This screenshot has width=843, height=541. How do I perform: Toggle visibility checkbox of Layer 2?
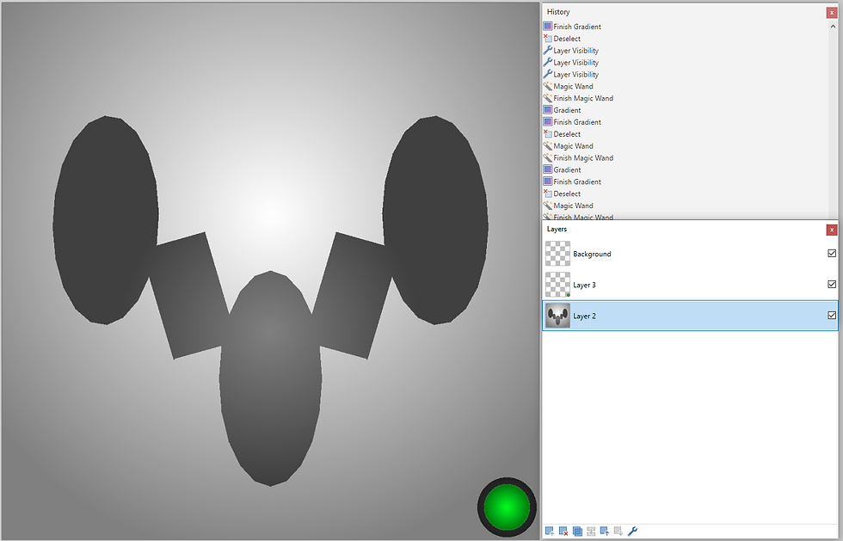pos(832,316)
